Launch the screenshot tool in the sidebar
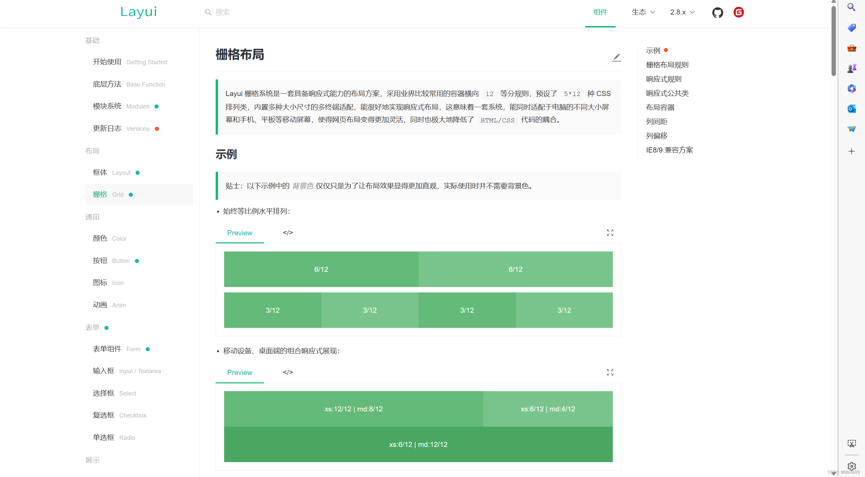The width and height of the screenshot is (865, 477). (x=851, y=443)
